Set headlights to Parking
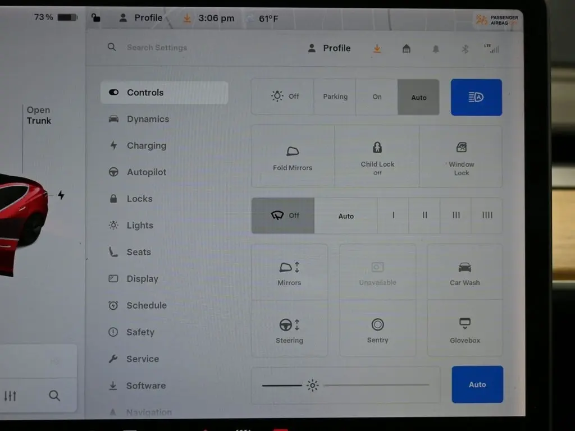Image resolution: width=575 pixels, height=431 pixels. [x=335, y=97]
